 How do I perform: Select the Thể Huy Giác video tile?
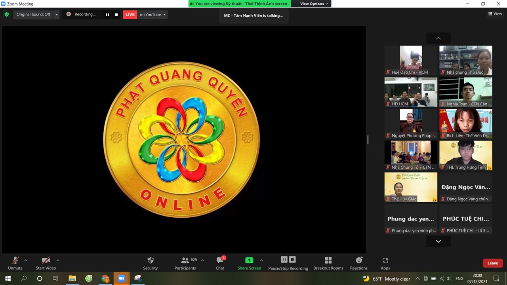click(411, 187)
